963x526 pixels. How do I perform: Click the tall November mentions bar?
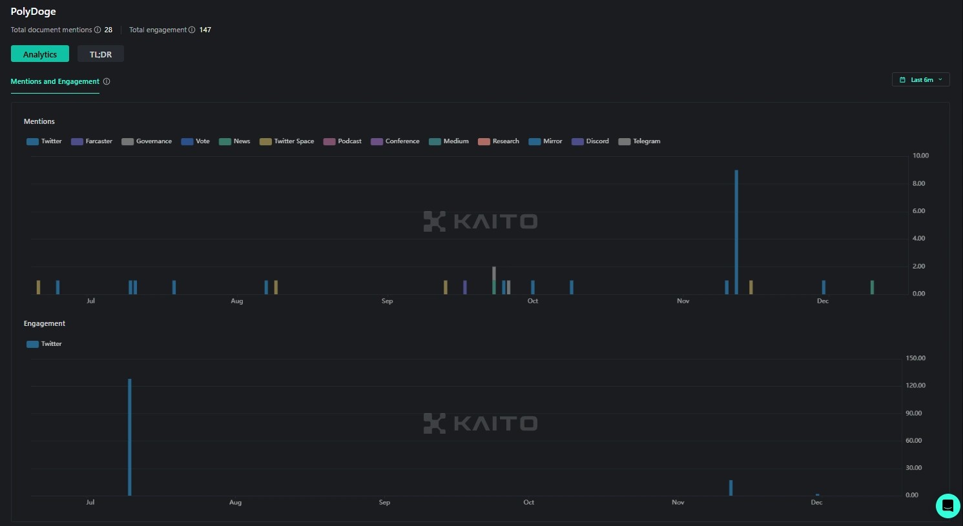pyautogui.click(x=736, y=232)
